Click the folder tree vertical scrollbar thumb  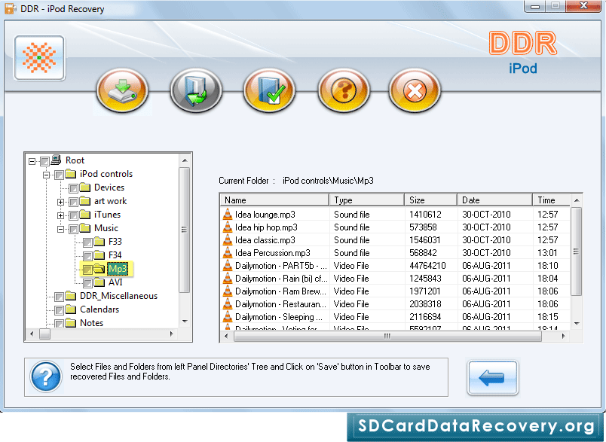tap(185, 230)
